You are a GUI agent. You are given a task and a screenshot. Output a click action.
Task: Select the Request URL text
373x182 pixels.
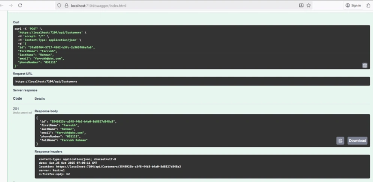click(x=46, y=81)
